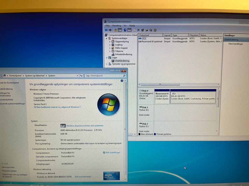Click the breadcrumb arrow after System og sikkerhed

pos(46,76)
